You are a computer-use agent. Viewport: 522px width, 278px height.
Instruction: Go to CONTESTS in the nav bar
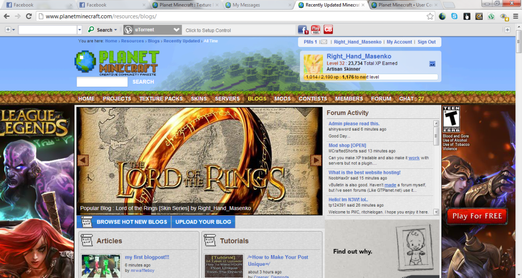click(x=313, y=98)
